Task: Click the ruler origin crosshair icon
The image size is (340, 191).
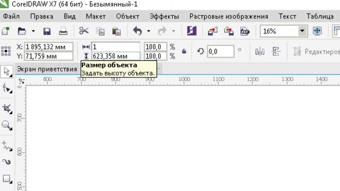Action: coord(21,81)
